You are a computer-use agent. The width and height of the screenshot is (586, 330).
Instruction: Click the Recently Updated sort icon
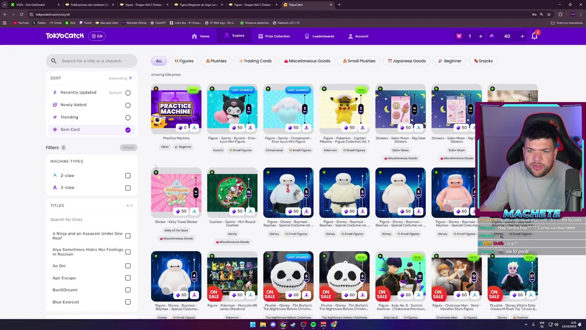click(55, 93)
